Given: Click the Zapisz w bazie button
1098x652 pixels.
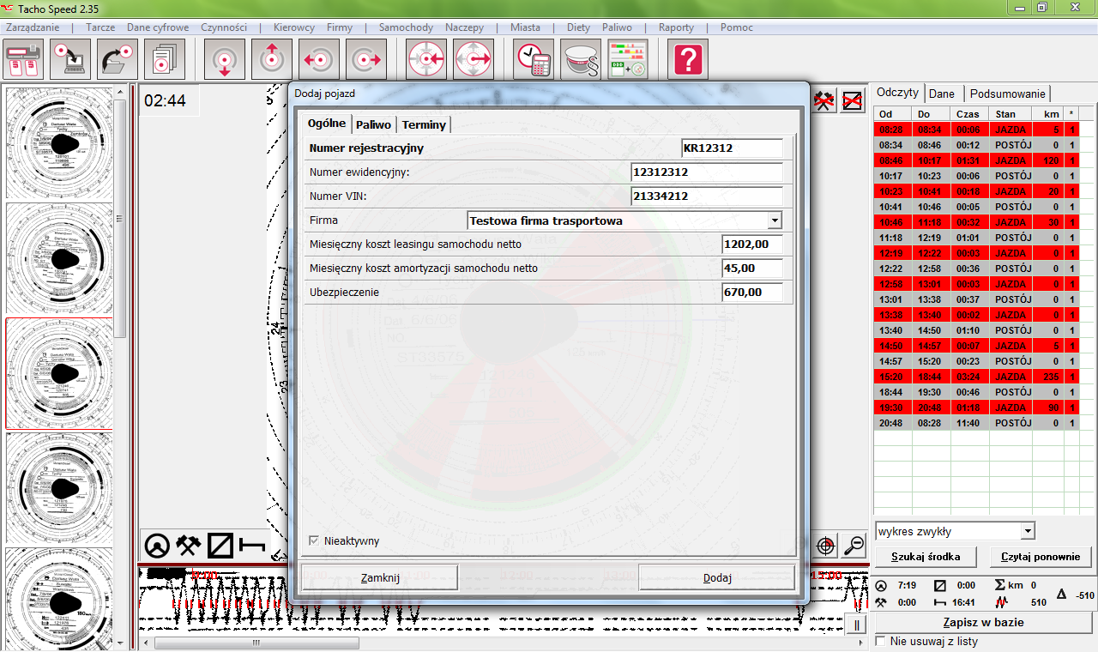Looking at the screenshot, I should pos(983,622).
